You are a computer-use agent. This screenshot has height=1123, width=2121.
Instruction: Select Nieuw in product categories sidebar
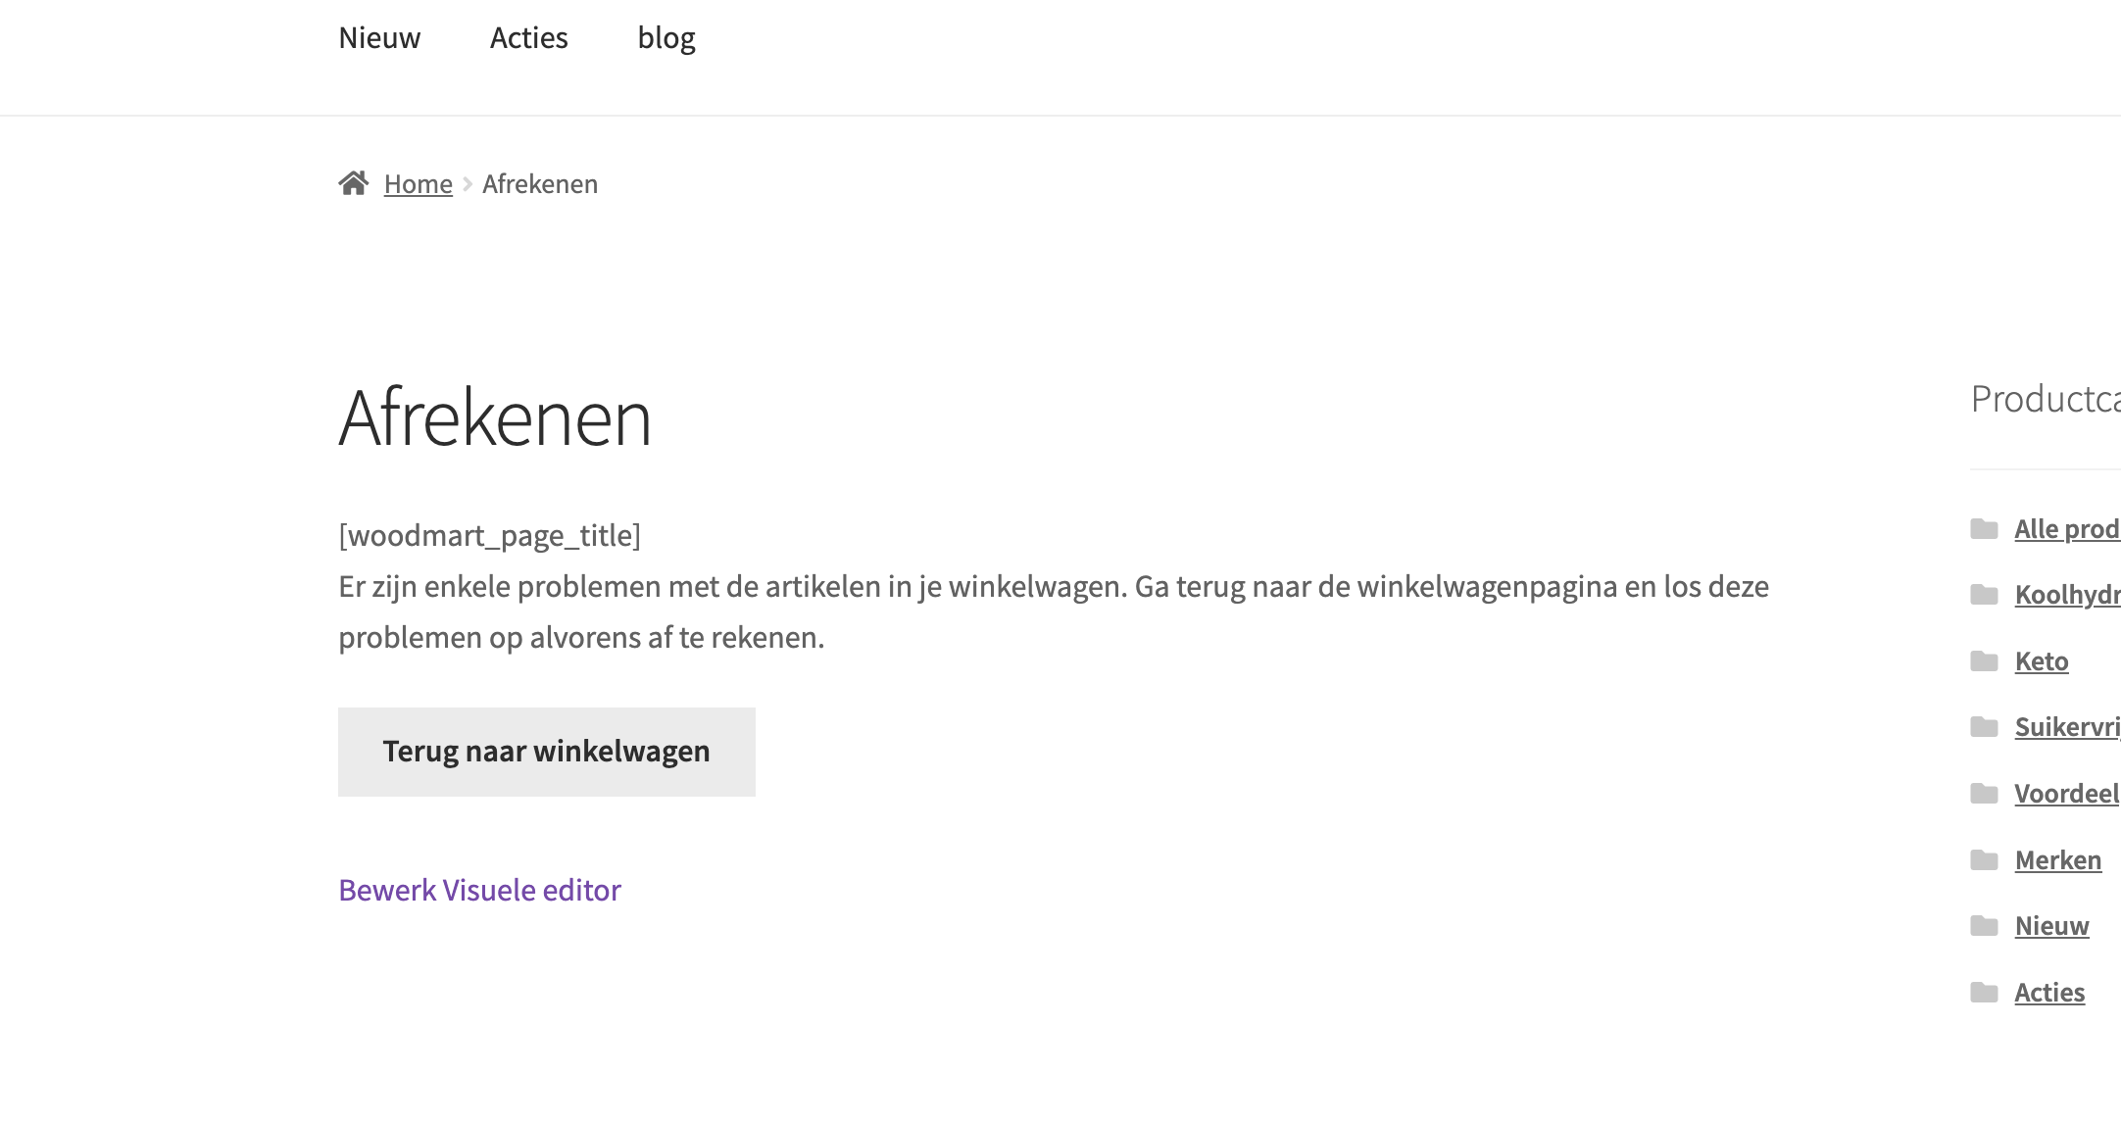(x=2051, y=926)
